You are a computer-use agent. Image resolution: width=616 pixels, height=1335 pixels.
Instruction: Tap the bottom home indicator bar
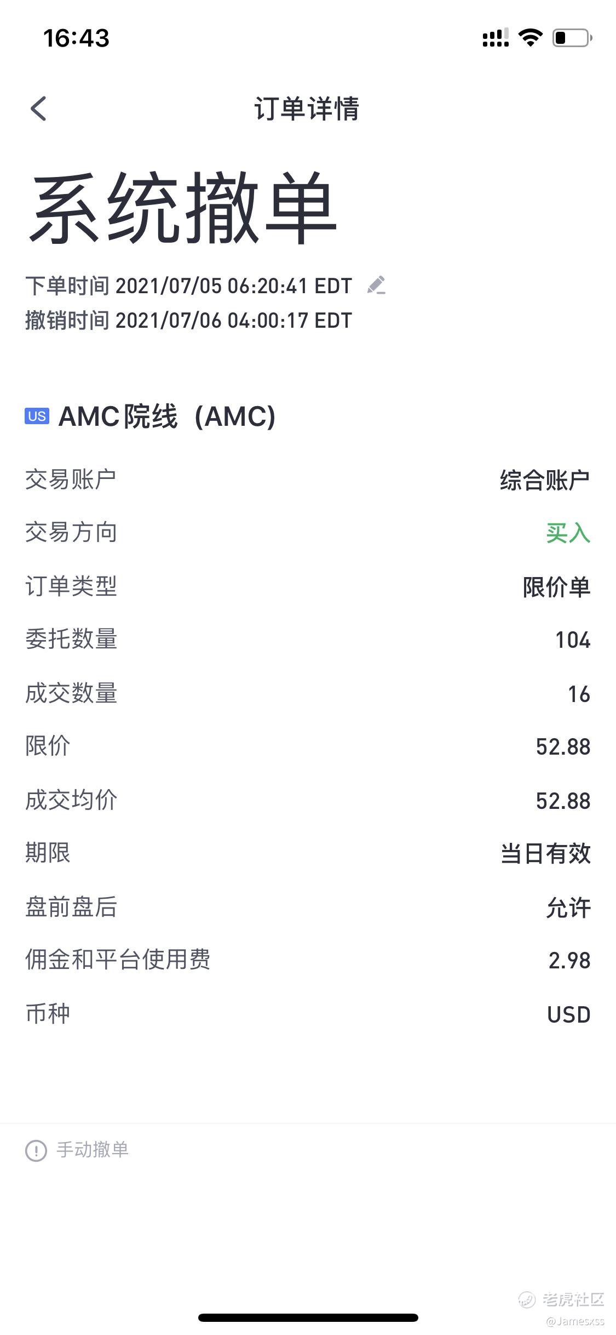[308, 1317]
